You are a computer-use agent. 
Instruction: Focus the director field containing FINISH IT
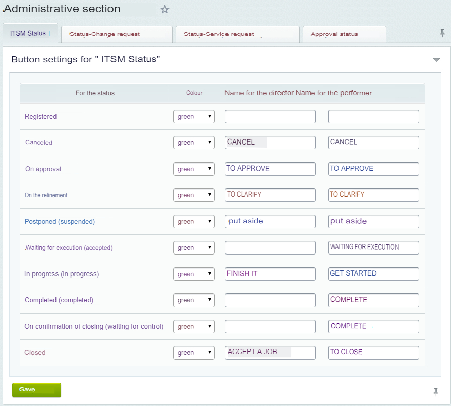[x=270, y=274]
